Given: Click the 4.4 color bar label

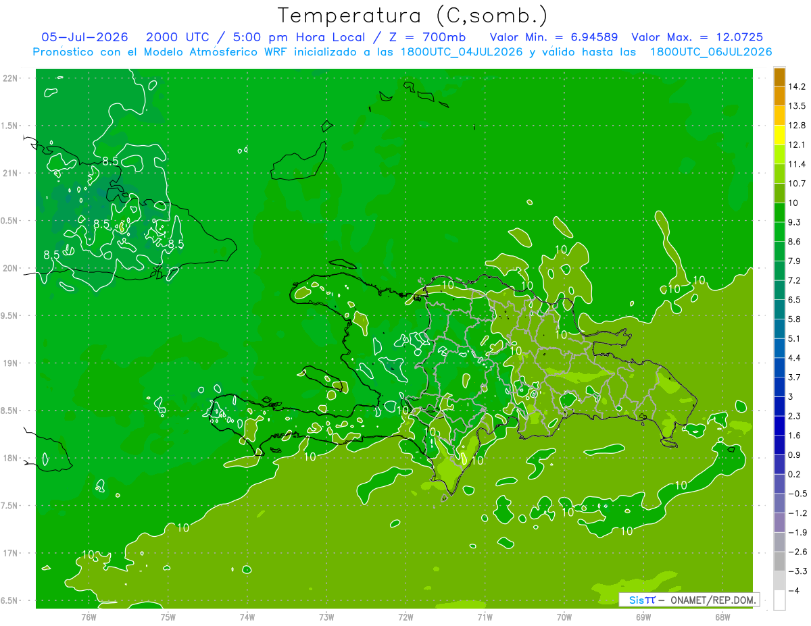Looking at the screenshot, I should coord(795,357).
